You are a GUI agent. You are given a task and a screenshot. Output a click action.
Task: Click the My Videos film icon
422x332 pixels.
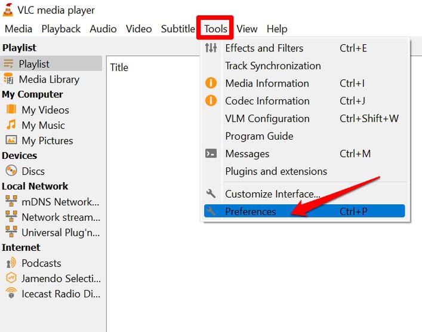coord(11,109)
